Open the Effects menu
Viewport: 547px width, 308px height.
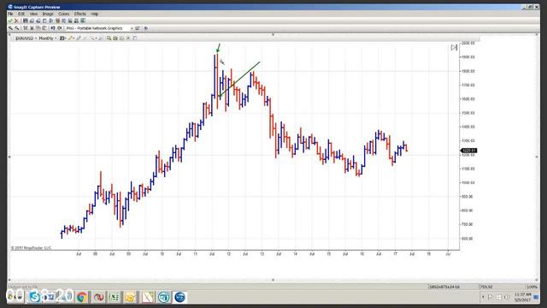[79, 14]
